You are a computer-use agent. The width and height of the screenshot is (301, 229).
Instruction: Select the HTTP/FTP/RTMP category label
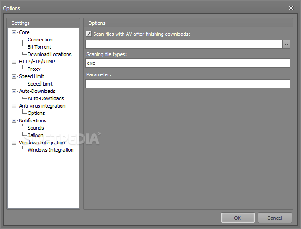(x=37, y=62)
